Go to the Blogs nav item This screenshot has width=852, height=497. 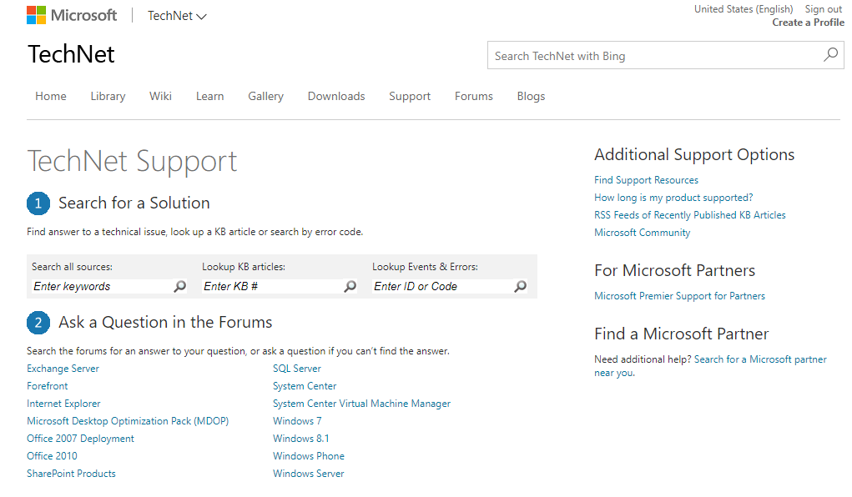[x=531, y=96]
